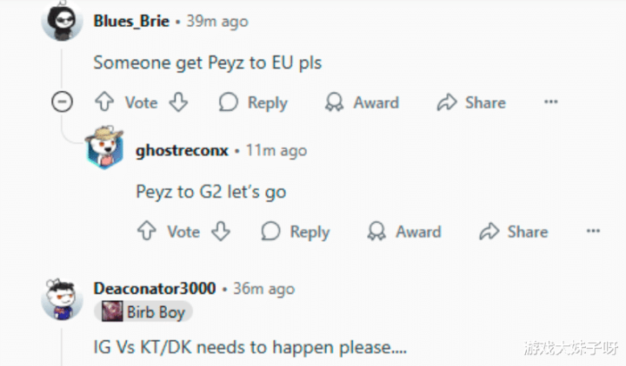The image size is (626, 366).
Task: Downvote ghostreconx's reply
Action: (221, 231)
